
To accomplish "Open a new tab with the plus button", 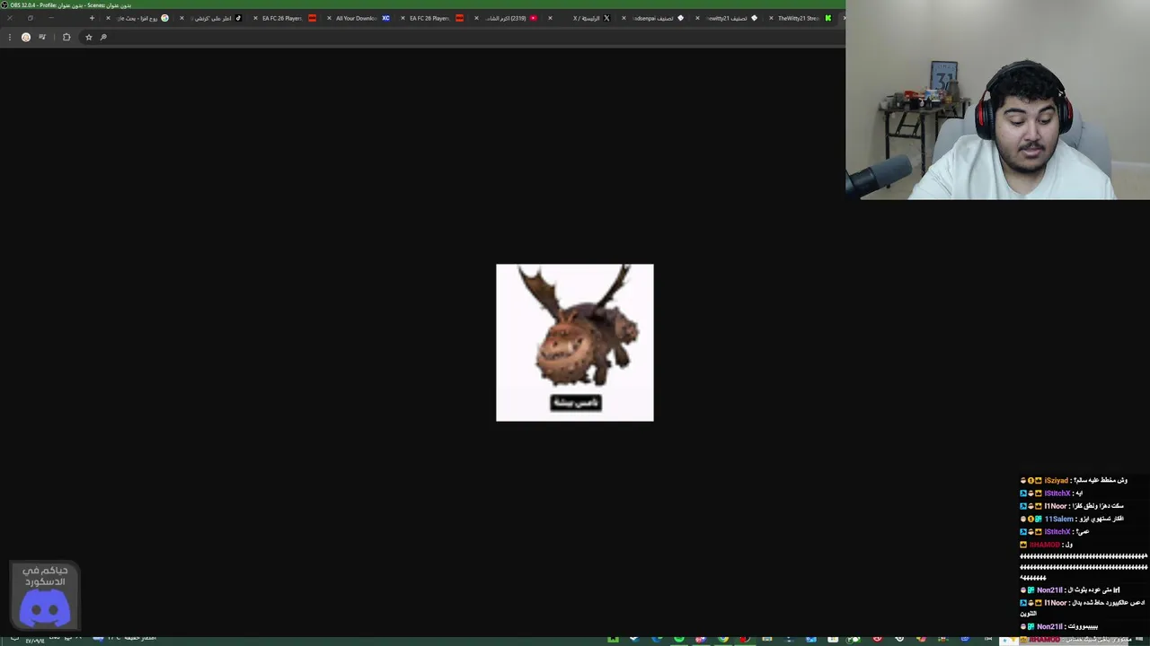I will [92, 18].
